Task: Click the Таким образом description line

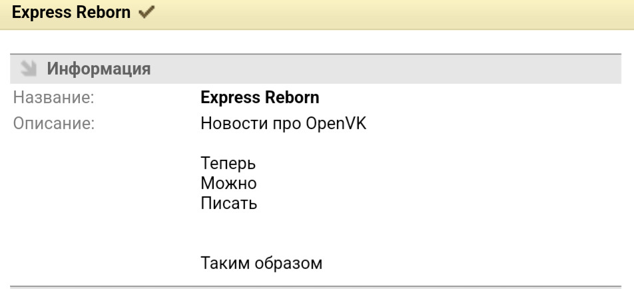Action: pos(261,263)
